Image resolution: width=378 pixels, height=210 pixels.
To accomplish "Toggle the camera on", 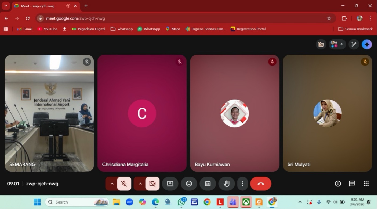I will [152, 184].
